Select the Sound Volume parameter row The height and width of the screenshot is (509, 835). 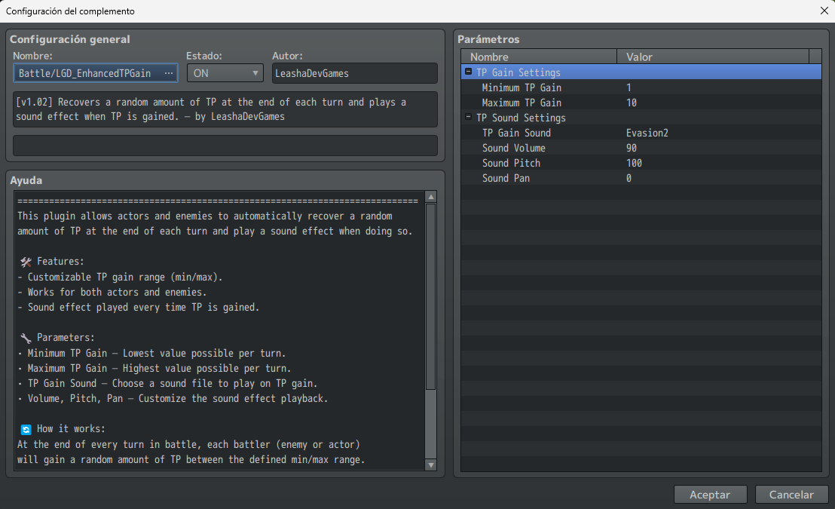[641, 148]
